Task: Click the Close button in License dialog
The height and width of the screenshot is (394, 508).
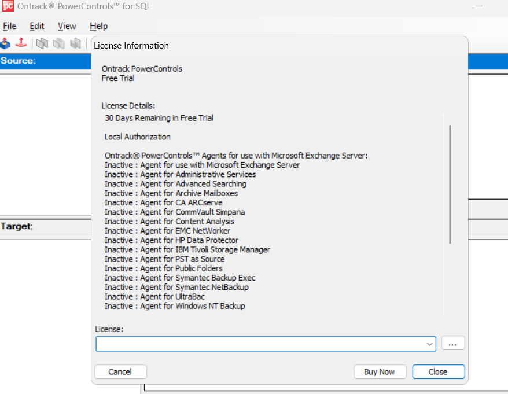Action: click(439, 371)
